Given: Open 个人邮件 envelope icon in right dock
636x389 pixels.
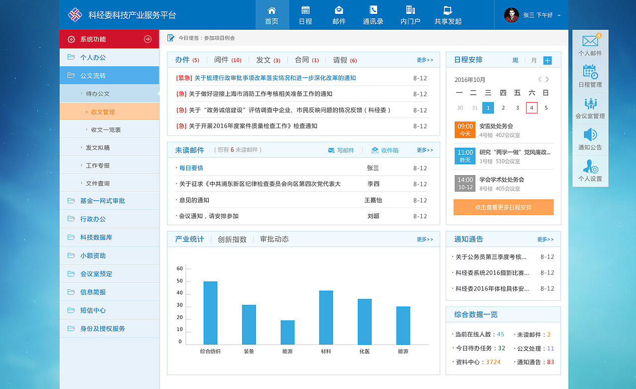Looking at the screenshot, I should pyautogui.click(x=590, y=41).
